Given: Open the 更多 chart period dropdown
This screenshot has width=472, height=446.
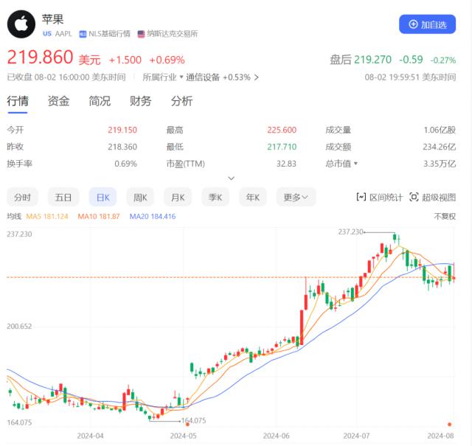Looking at the screenshot, I should point(296,197).
